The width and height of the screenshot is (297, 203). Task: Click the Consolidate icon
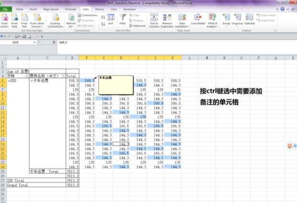[198, 18]
